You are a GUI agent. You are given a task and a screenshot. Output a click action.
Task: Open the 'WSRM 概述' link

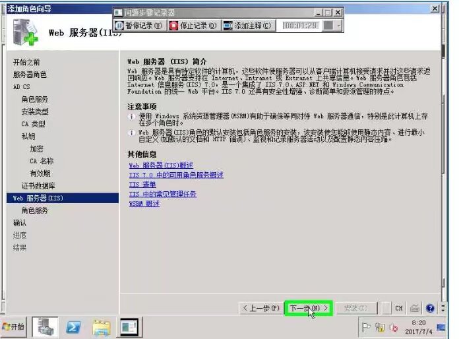tap(144, 204)
